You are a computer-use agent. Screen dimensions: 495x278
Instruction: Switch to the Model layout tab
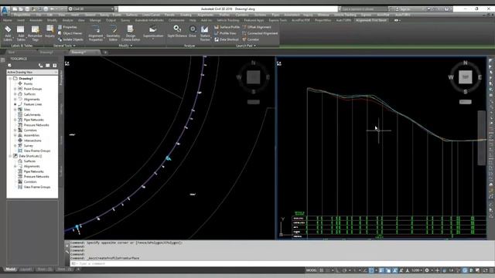(x=10, y=270)
